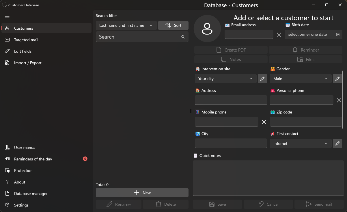347x212 pixels.
Task: Expand the First contact dropdown
Action: pos(301,143)
